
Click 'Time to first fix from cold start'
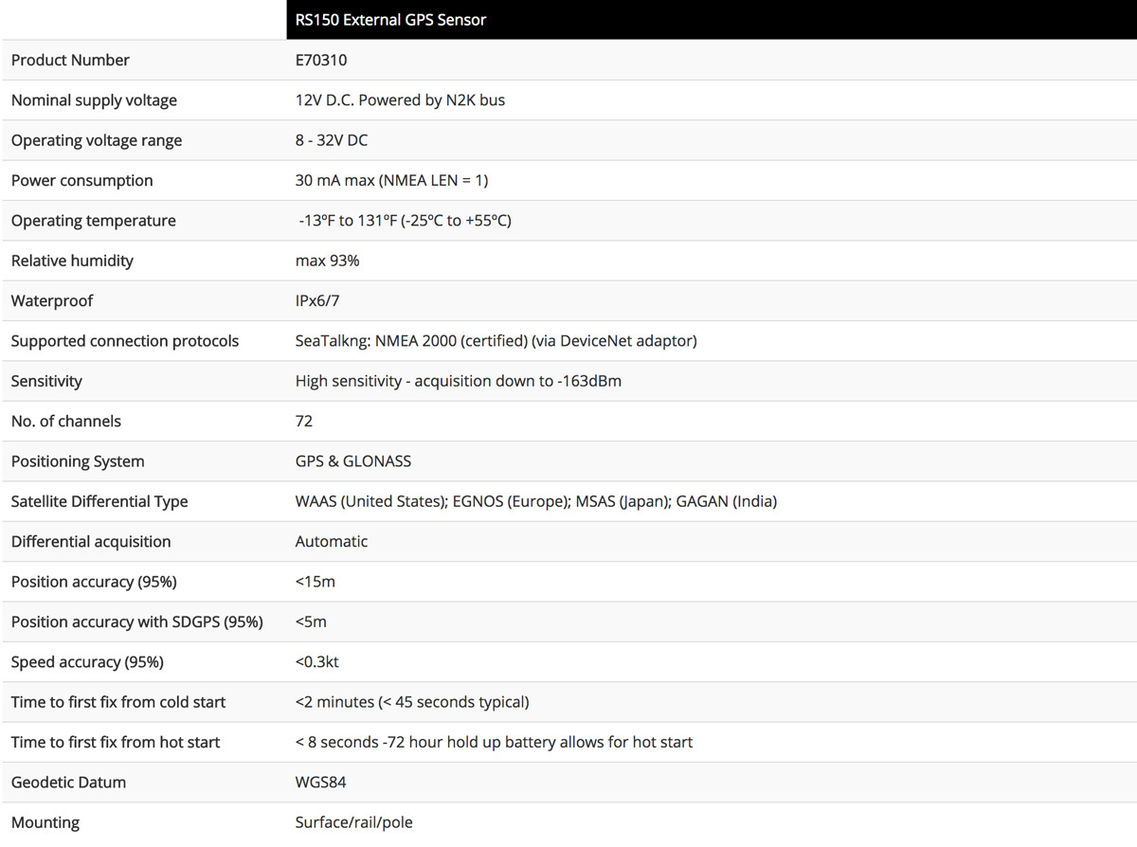118,702
